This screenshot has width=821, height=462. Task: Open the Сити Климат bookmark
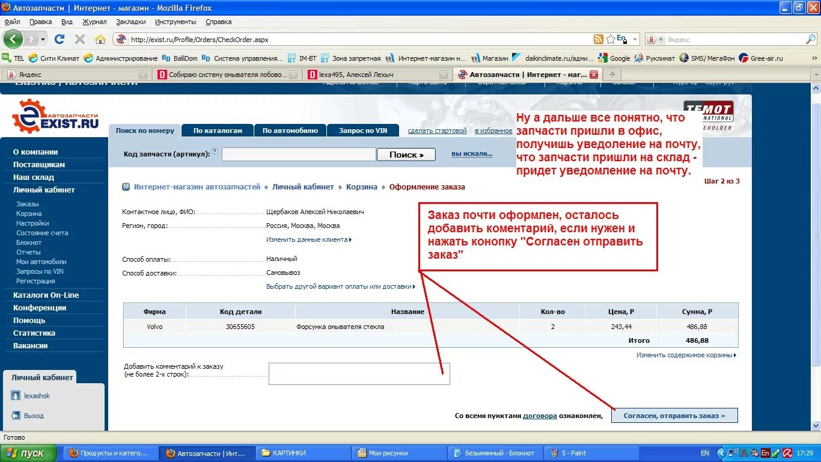[54, 58]
